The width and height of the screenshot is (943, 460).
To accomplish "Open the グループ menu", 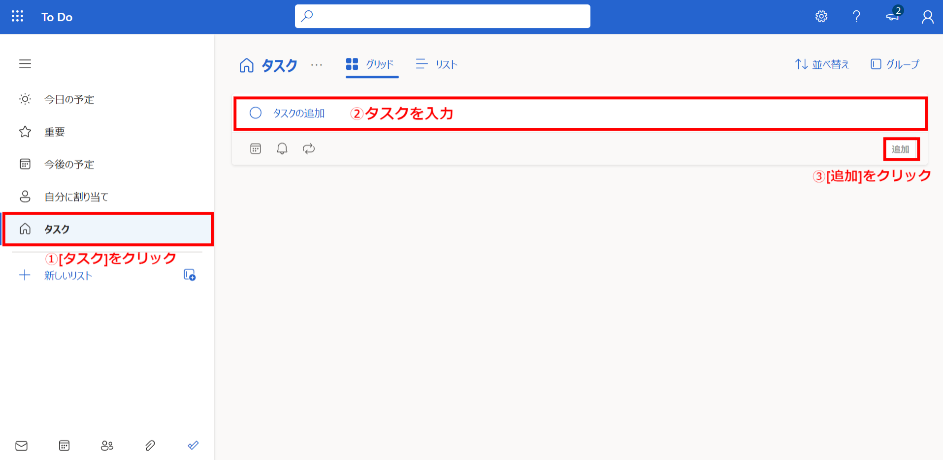I will pyautogui.click(x=895, y=64).
